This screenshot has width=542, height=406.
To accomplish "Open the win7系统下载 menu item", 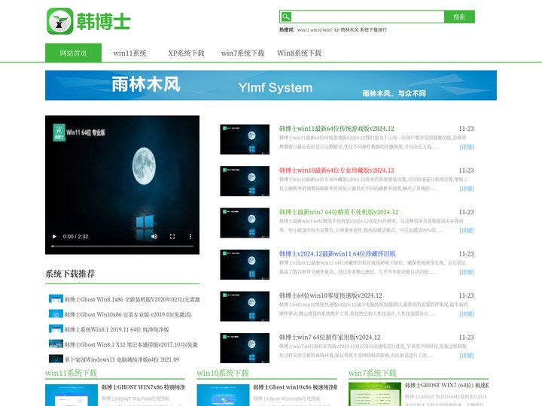I will [x=242, y=53].
